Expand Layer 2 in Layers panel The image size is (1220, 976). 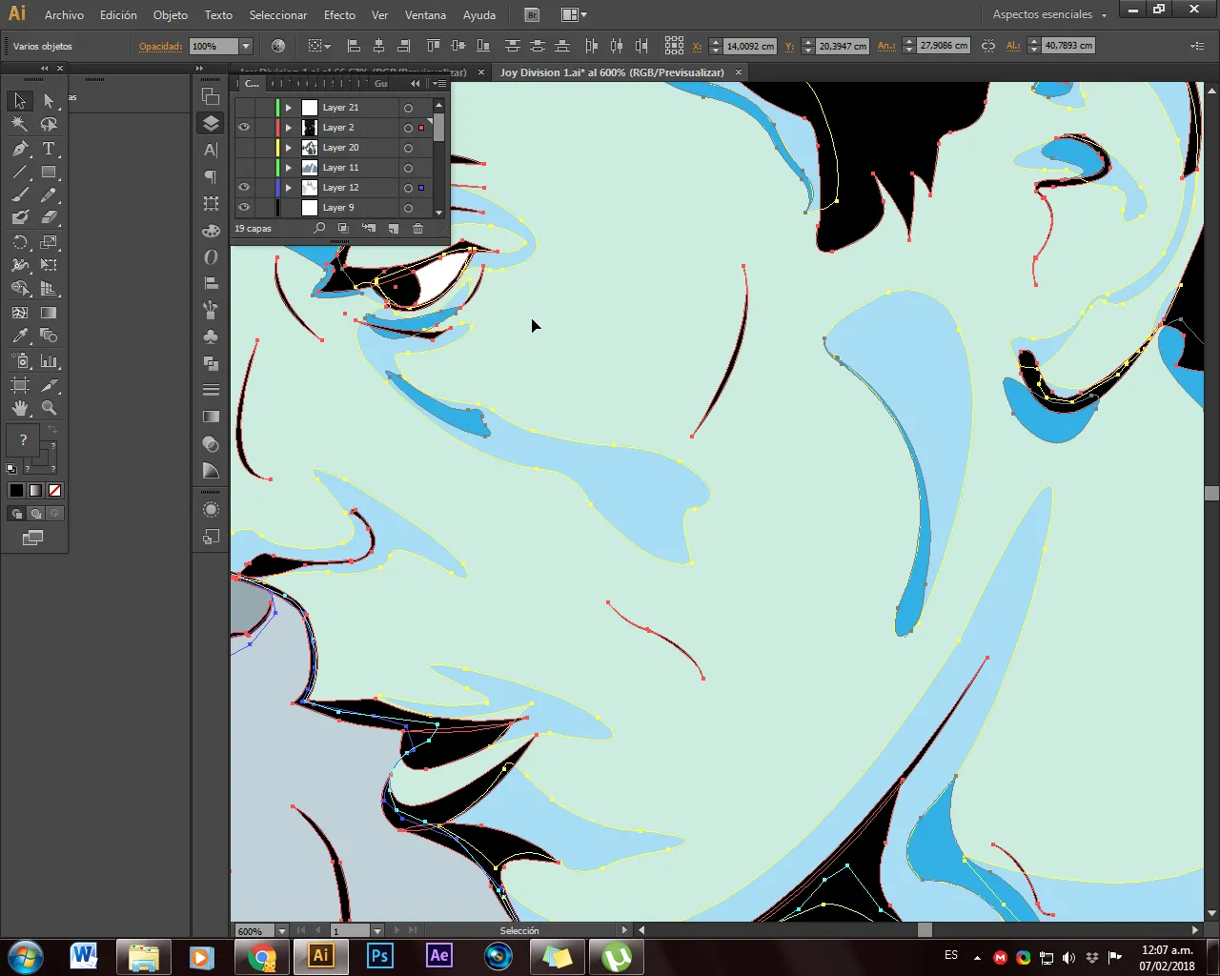point(289,128)
